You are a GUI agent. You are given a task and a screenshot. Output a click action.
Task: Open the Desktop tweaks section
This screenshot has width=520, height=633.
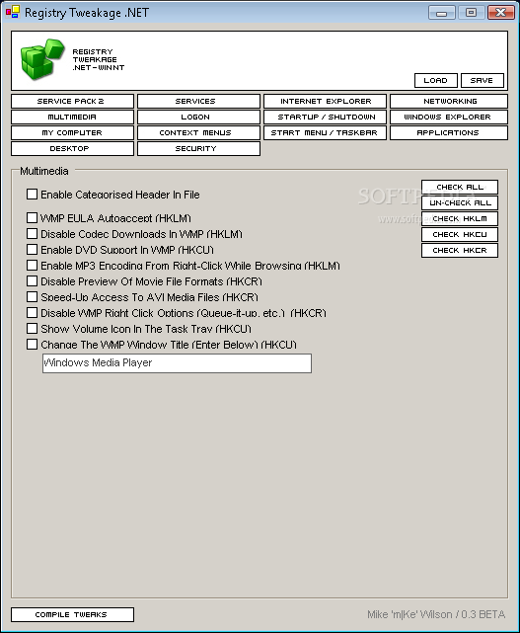point(72,148)
